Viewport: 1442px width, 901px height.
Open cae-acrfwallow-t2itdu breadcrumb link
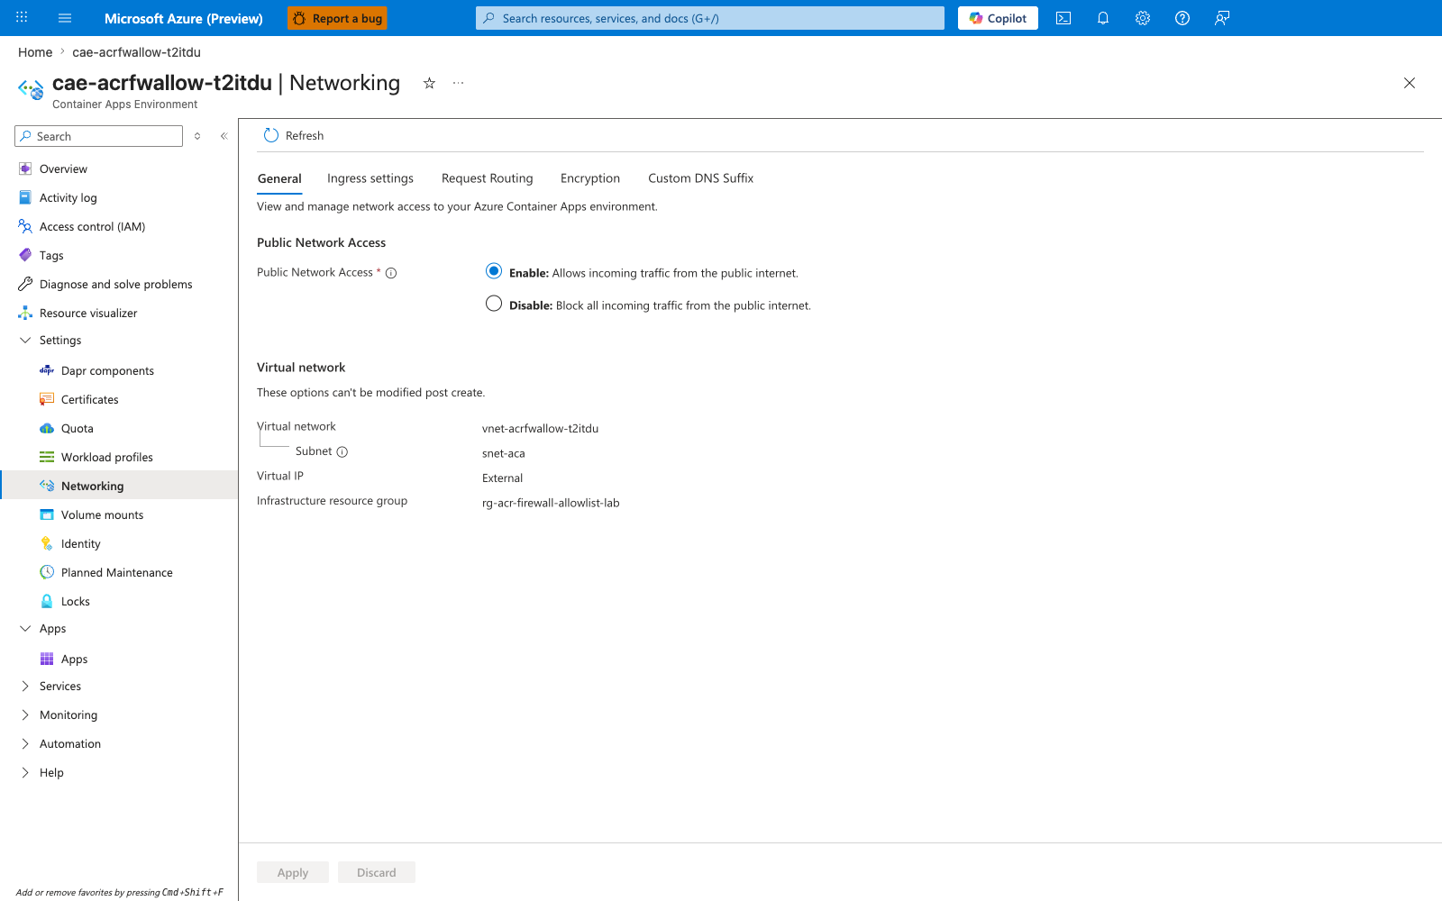point(137,52)
